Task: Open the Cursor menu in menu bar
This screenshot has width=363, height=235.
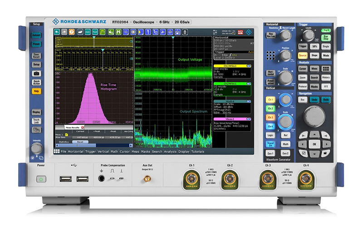Action: 124,152
